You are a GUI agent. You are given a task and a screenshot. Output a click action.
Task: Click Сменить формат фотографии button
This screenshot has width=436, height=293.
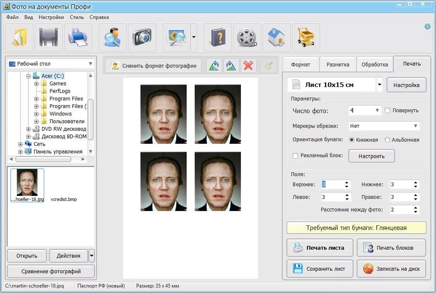pyautogui.click(x=153, y=66)
